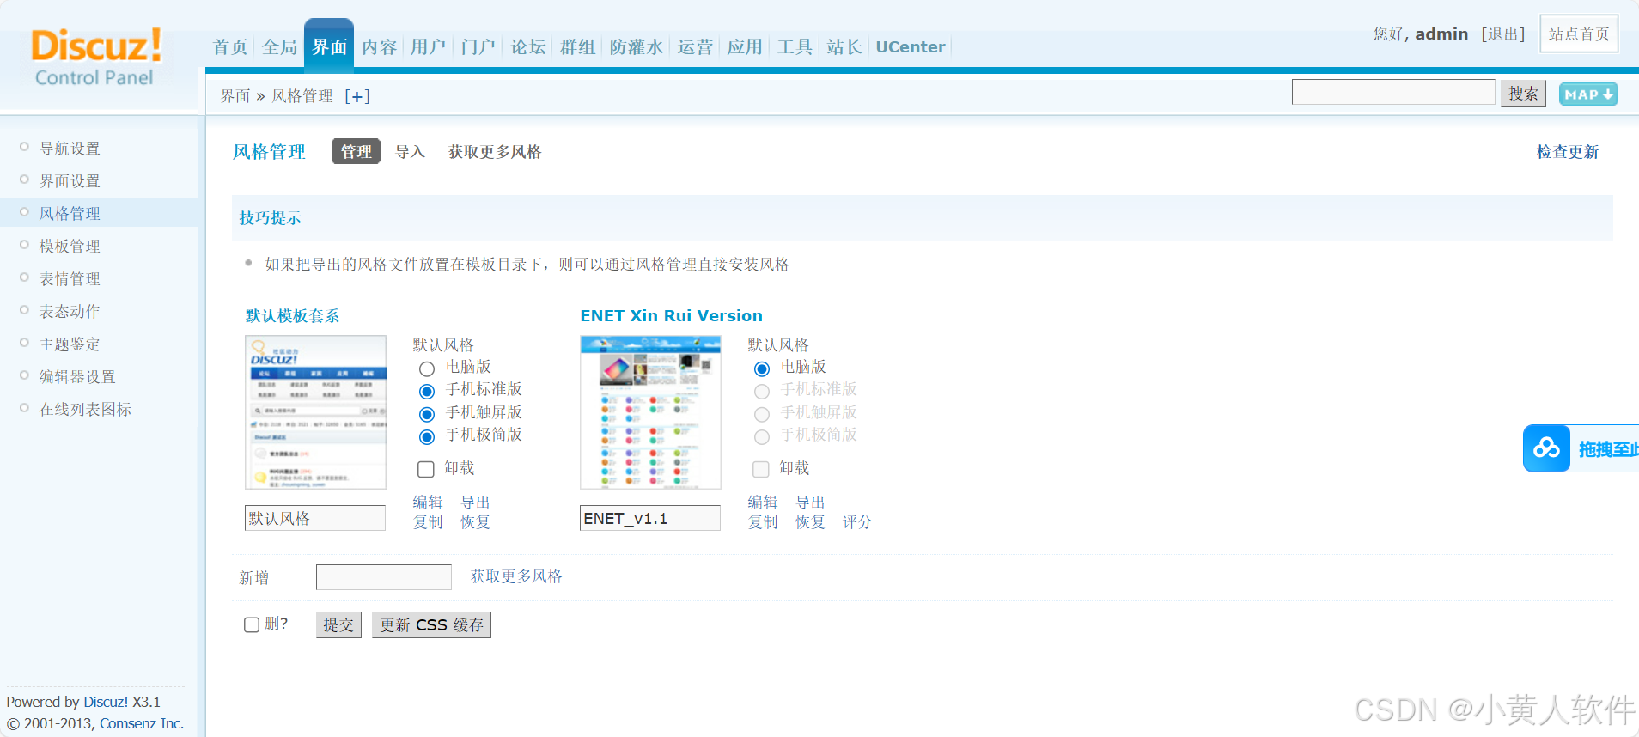The width and height of the screenshot is (1639, 737).
Task: Expand the [+] bookmark link in breadcrumb
Action: click(x=357, y=96)
